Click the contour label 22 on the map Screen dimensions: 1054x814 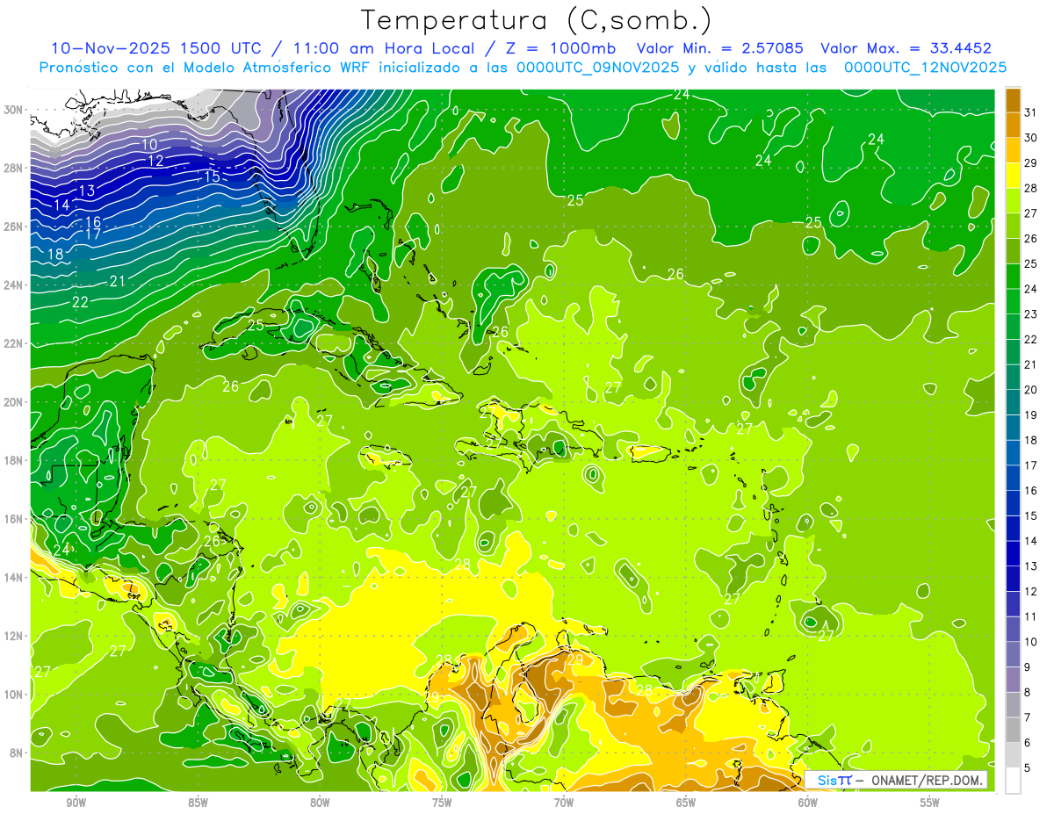coord(80,301)
